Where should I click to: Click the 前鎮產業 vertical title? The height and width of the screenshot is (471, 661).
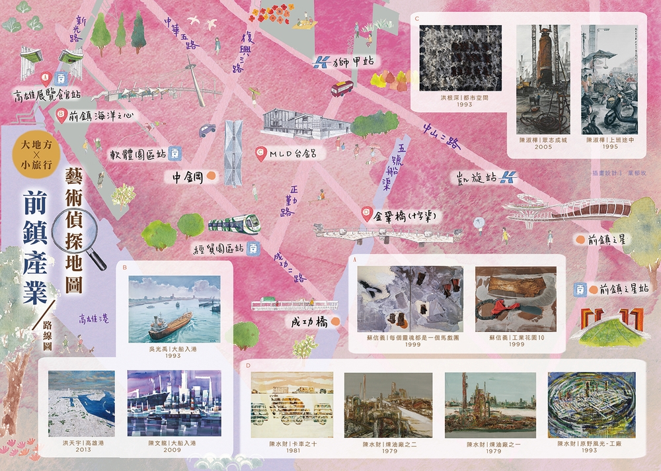click(36, 247)
